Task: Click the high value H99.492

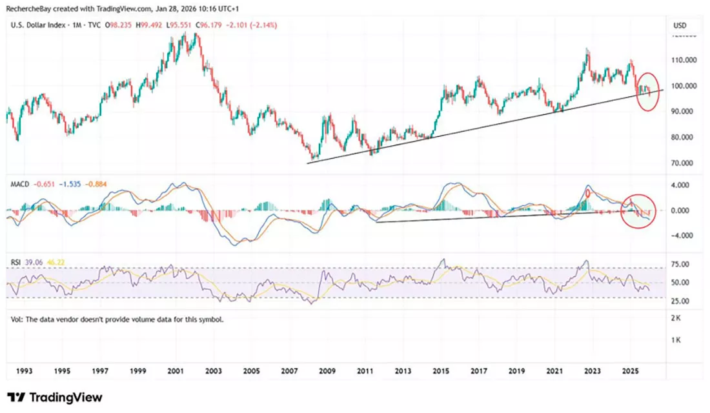Action: click(x=148, y=25)
